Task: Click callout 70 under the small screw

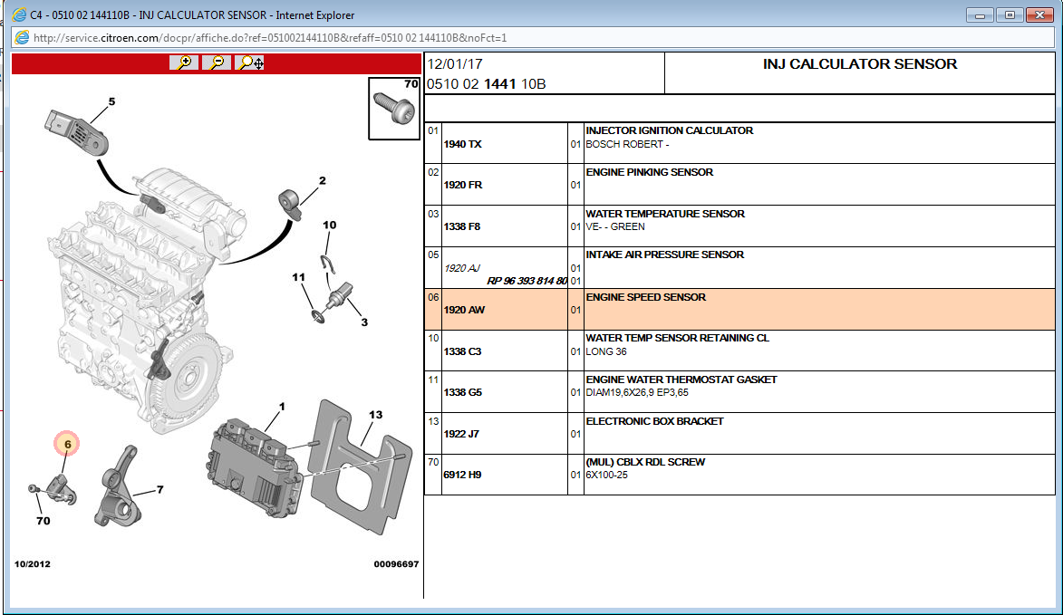Action: click(x=43, y=521)
